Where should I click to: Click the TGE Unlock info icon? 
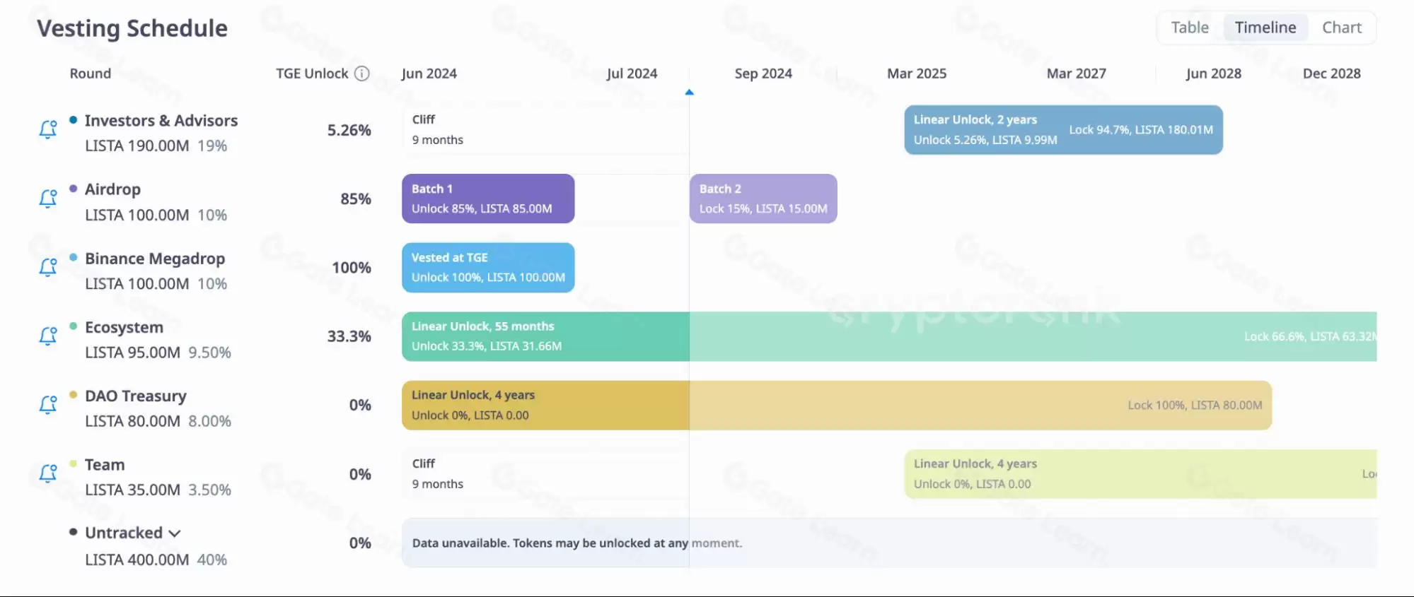[361, 73]
